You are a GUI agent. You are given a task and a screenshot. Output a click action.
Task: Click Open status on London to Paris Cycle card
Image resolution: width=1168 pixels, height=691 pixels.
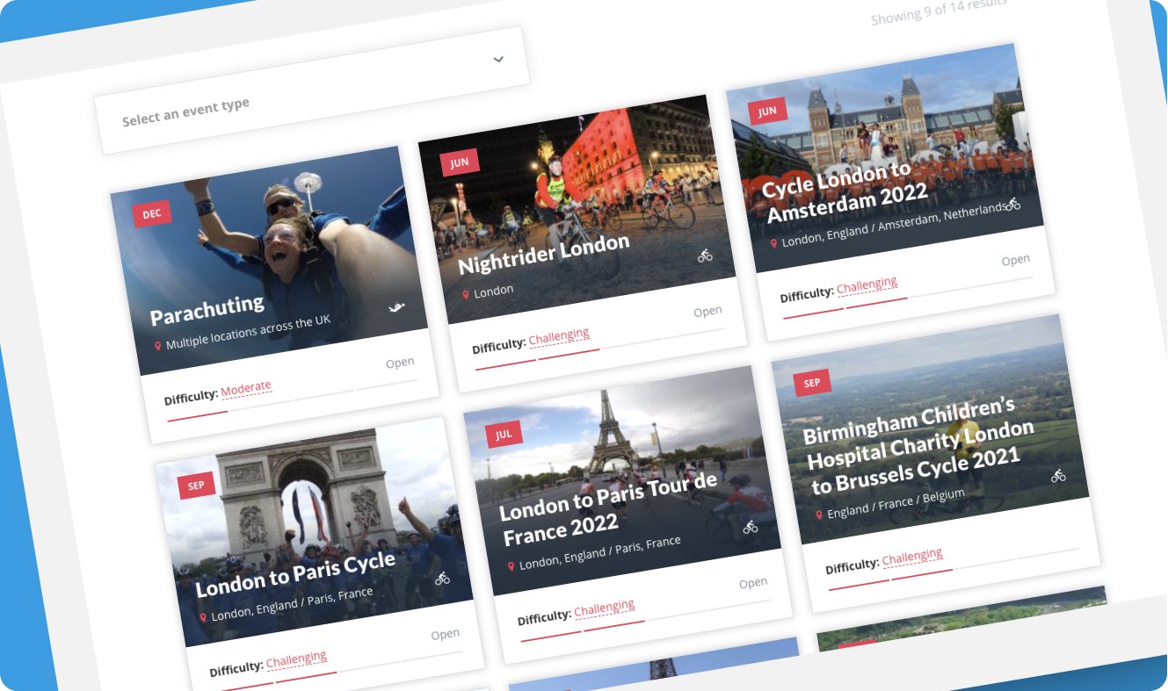pyautogui.click(x=445, y=634)
